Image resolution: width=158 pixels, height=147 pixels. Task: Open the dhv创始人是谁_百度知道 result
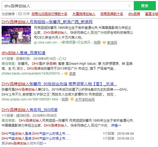23,53
